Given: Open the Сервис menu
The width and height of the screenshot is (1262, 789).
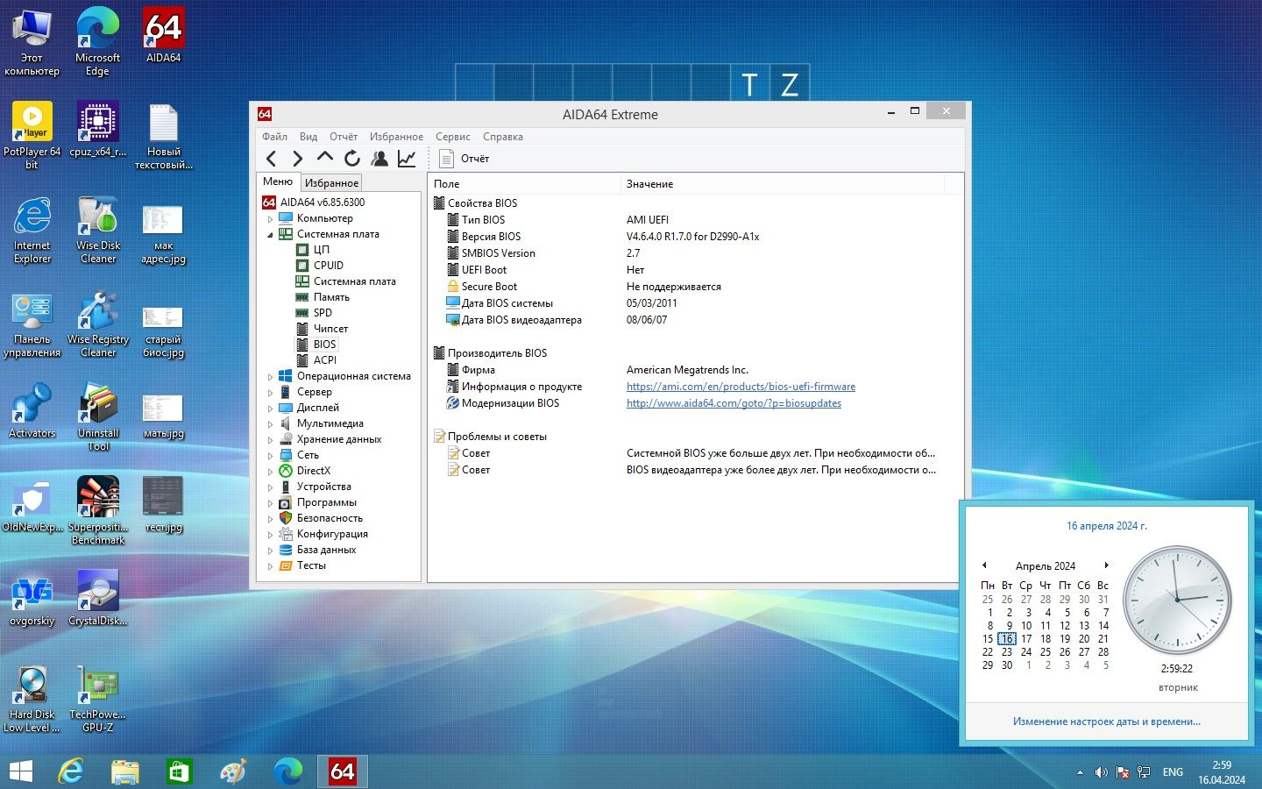Looking at the screenshot, I should click(x=453, y=137).
